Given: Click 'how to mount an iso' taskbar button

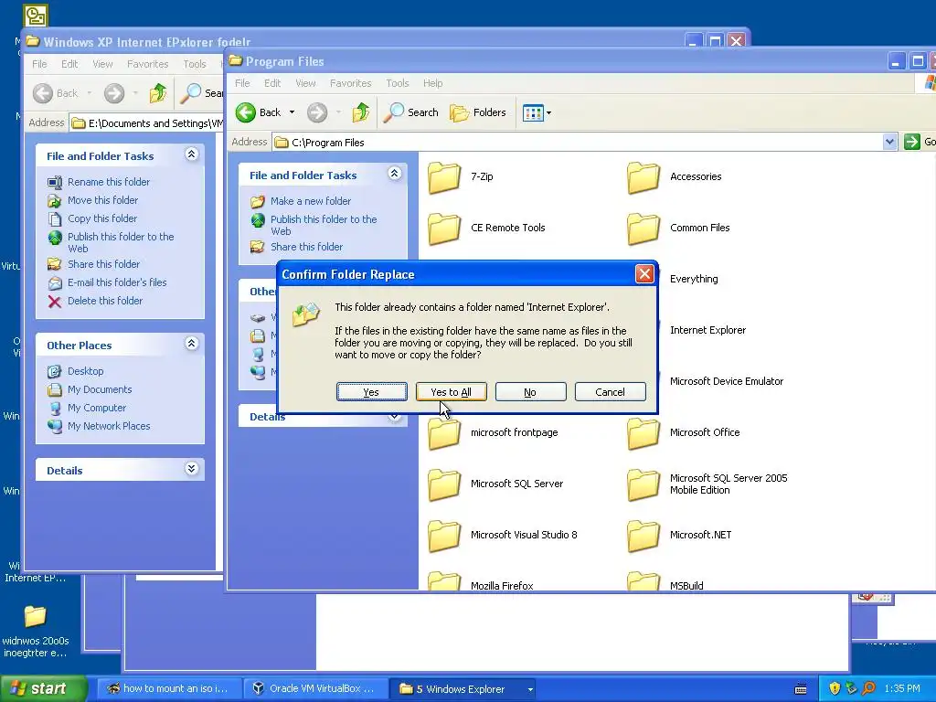Looking at the screenshot, I should [169, 689].
